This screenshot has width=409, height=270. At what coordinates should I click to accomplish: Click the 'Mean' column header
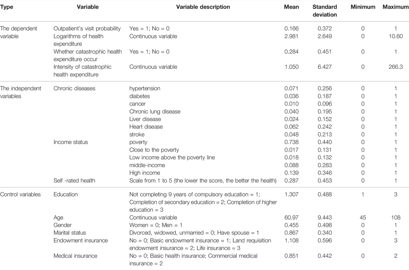coord(291,7)
